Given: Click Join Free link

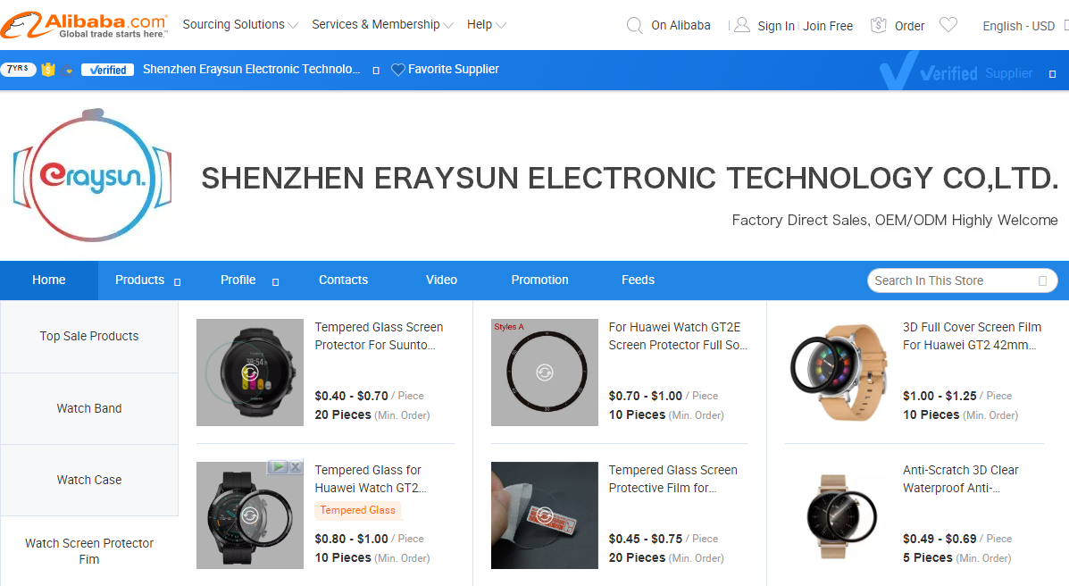Looking at the screenshot, I should (x=828, y=26).
